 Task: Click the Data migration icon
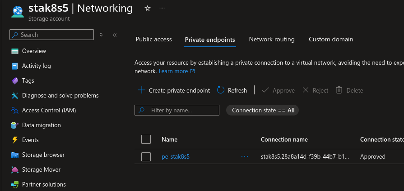point(15,125)
